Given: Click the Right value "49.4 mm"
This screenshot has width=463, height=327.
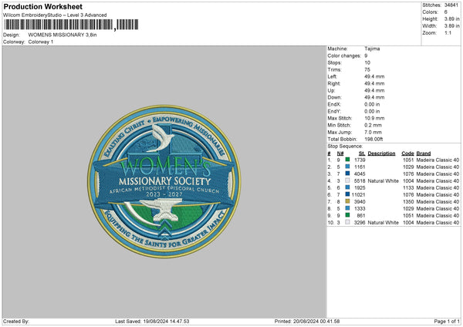Looking at the screenshot, I should pos(374,83).
